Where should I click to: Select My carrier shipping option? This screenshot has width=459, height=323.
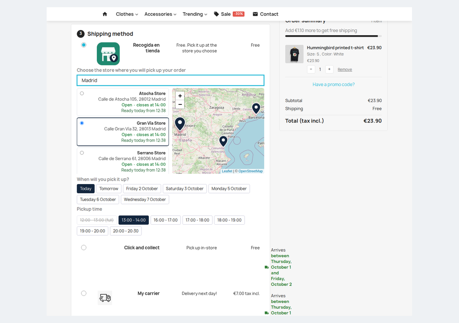point(84,293)
